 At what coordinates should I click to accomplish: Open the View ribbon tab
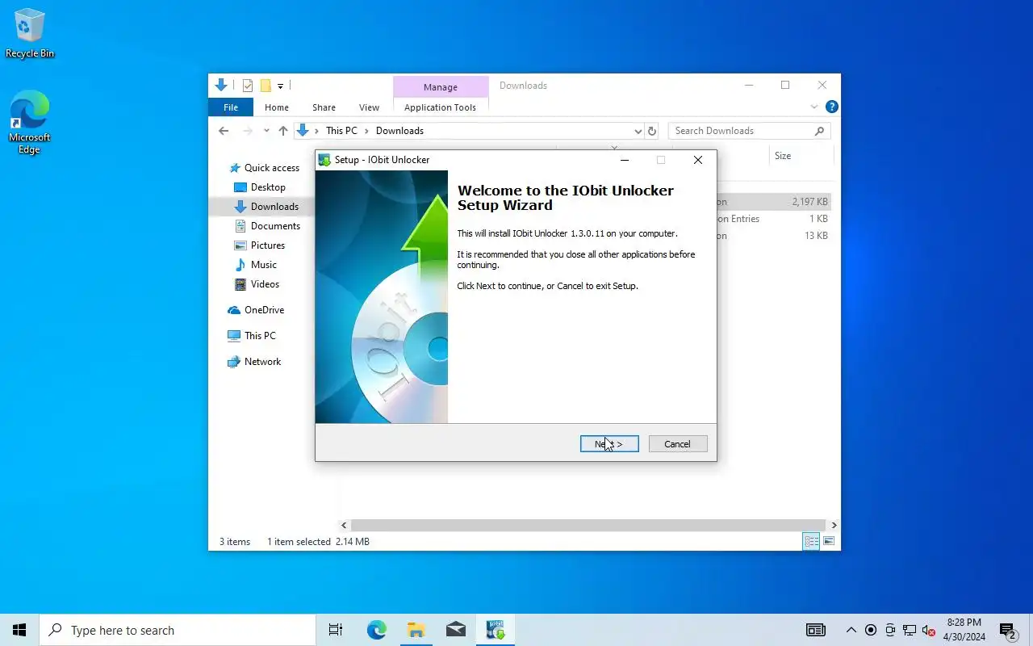click(x=369, y=107)
